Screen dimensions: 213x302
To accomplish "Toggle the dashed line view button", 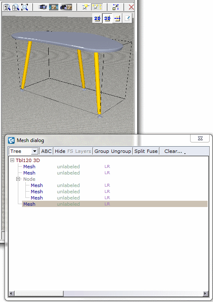I will pos(117,18).
